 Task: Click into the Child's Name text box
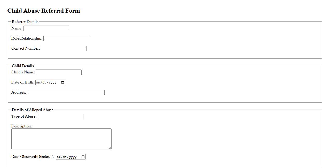(59, 72)
